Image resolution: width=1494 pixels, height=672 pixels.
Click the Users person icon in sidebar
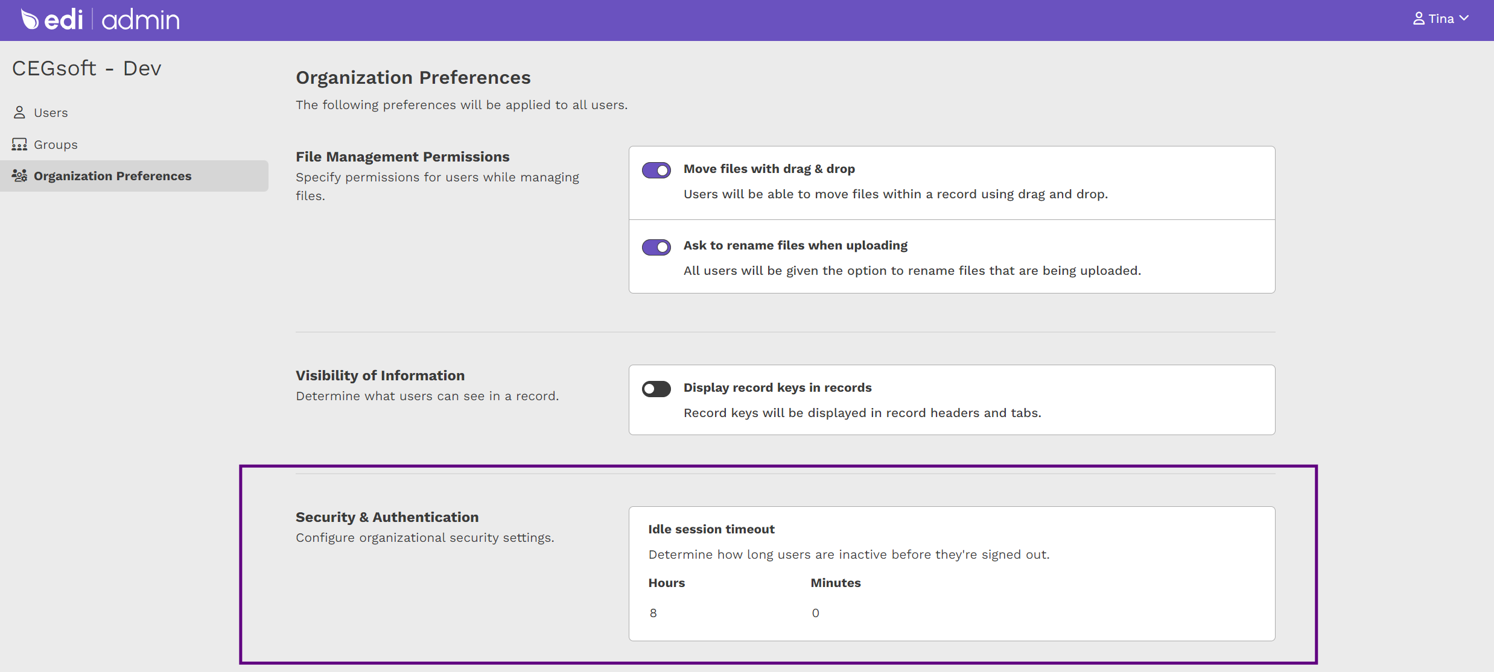point(19,113)
